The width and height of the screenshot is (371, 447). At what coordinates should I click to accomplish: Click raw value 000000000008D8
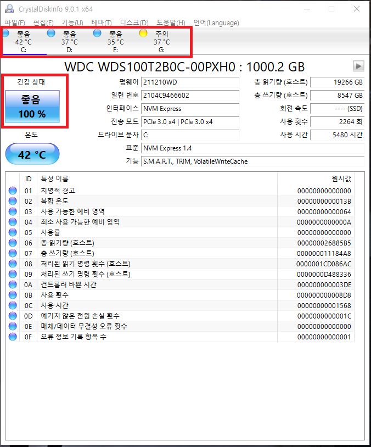click(x=324, y=295)
